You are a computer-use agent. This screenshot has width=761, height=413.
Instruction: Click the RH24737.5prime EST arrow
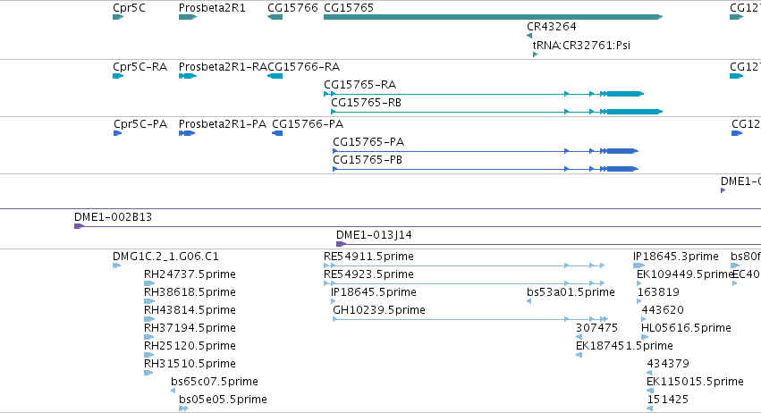pos(149,283)
